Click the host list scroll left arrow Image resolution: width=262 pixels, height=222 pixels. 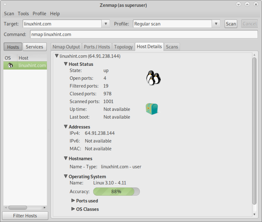6,207
